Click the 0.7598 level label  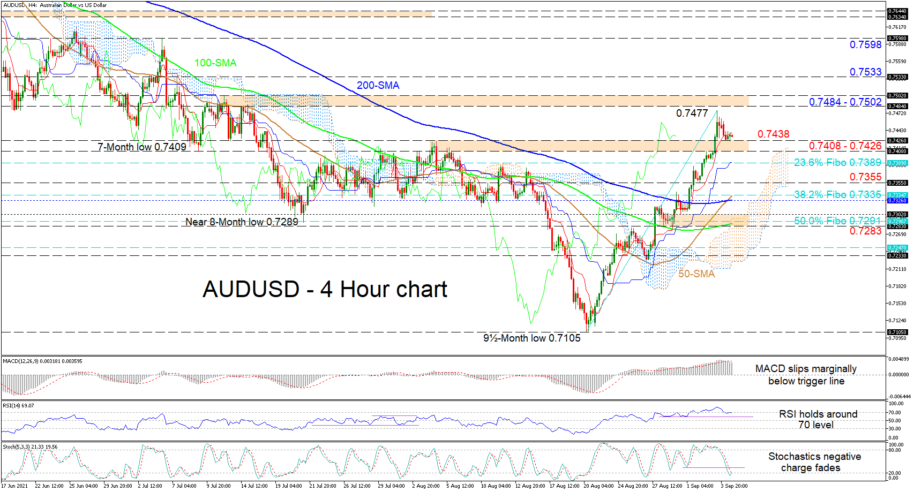click(866, 44)
